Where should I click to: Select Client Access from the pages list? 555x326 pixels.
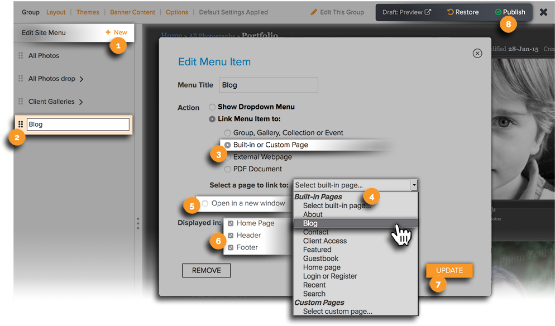point(325,241)
